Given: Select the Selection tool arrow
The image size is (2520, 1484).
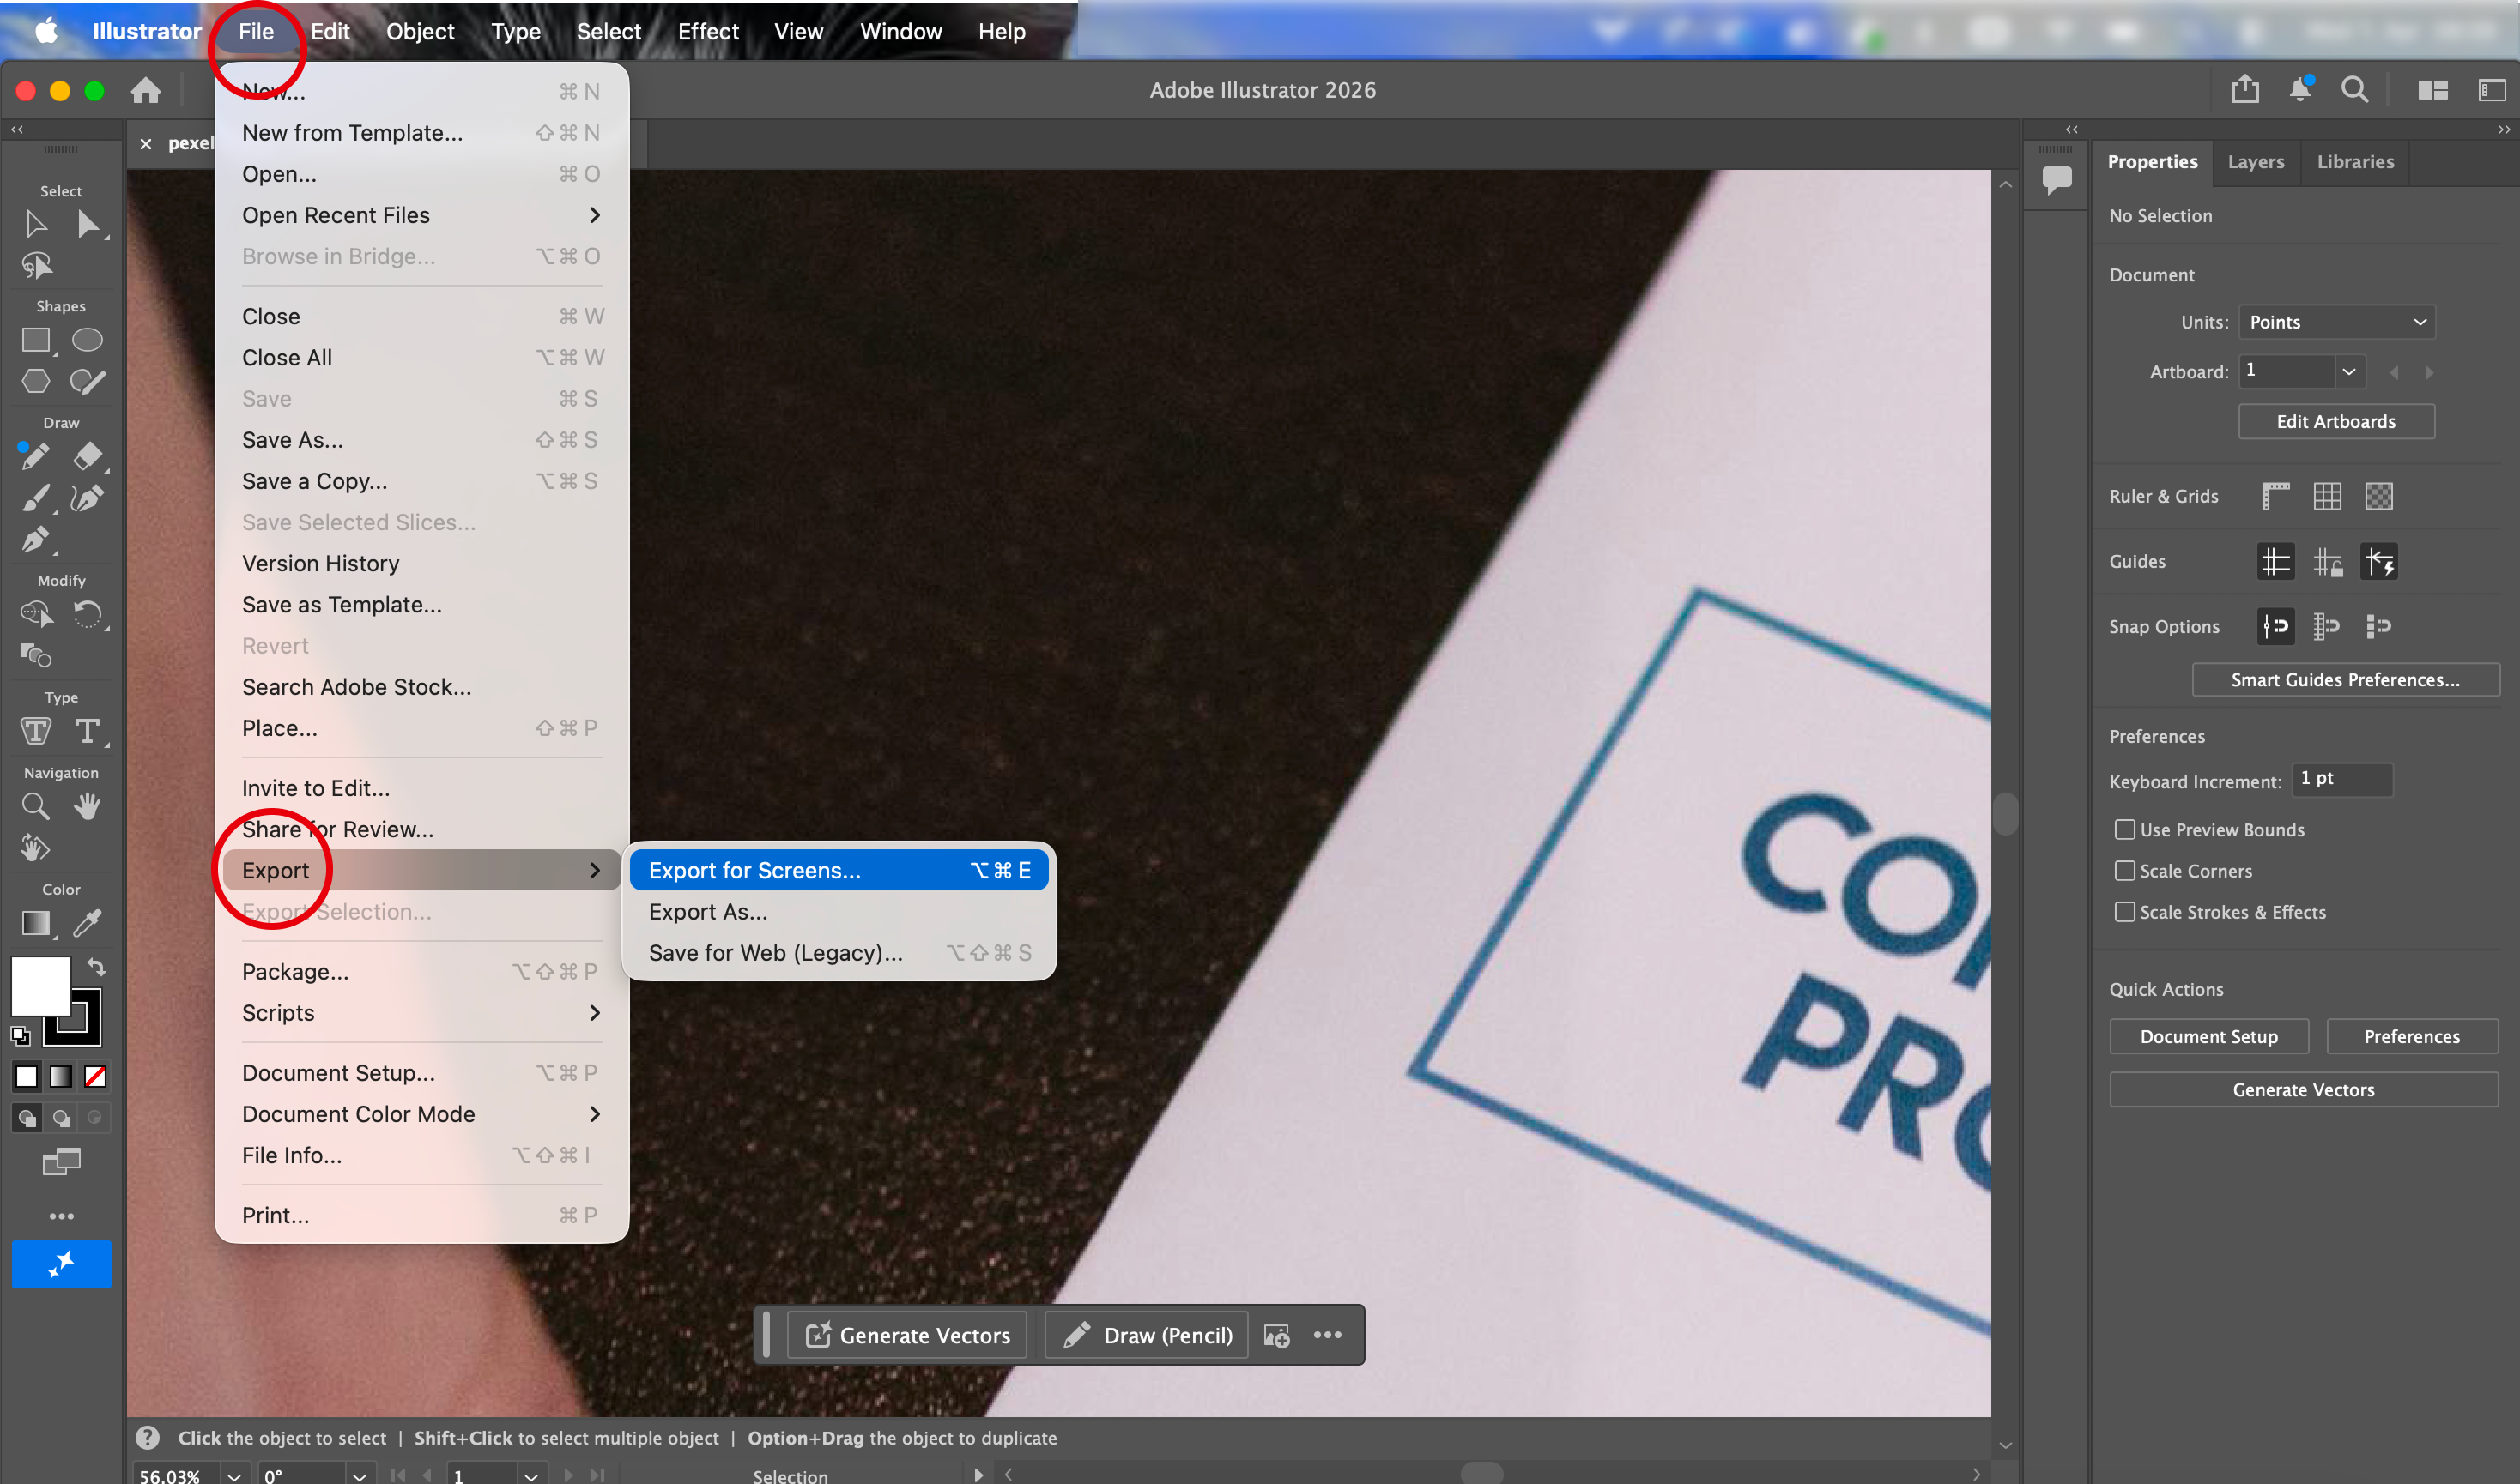Looking at the screenshot, I should click(36, 224).
